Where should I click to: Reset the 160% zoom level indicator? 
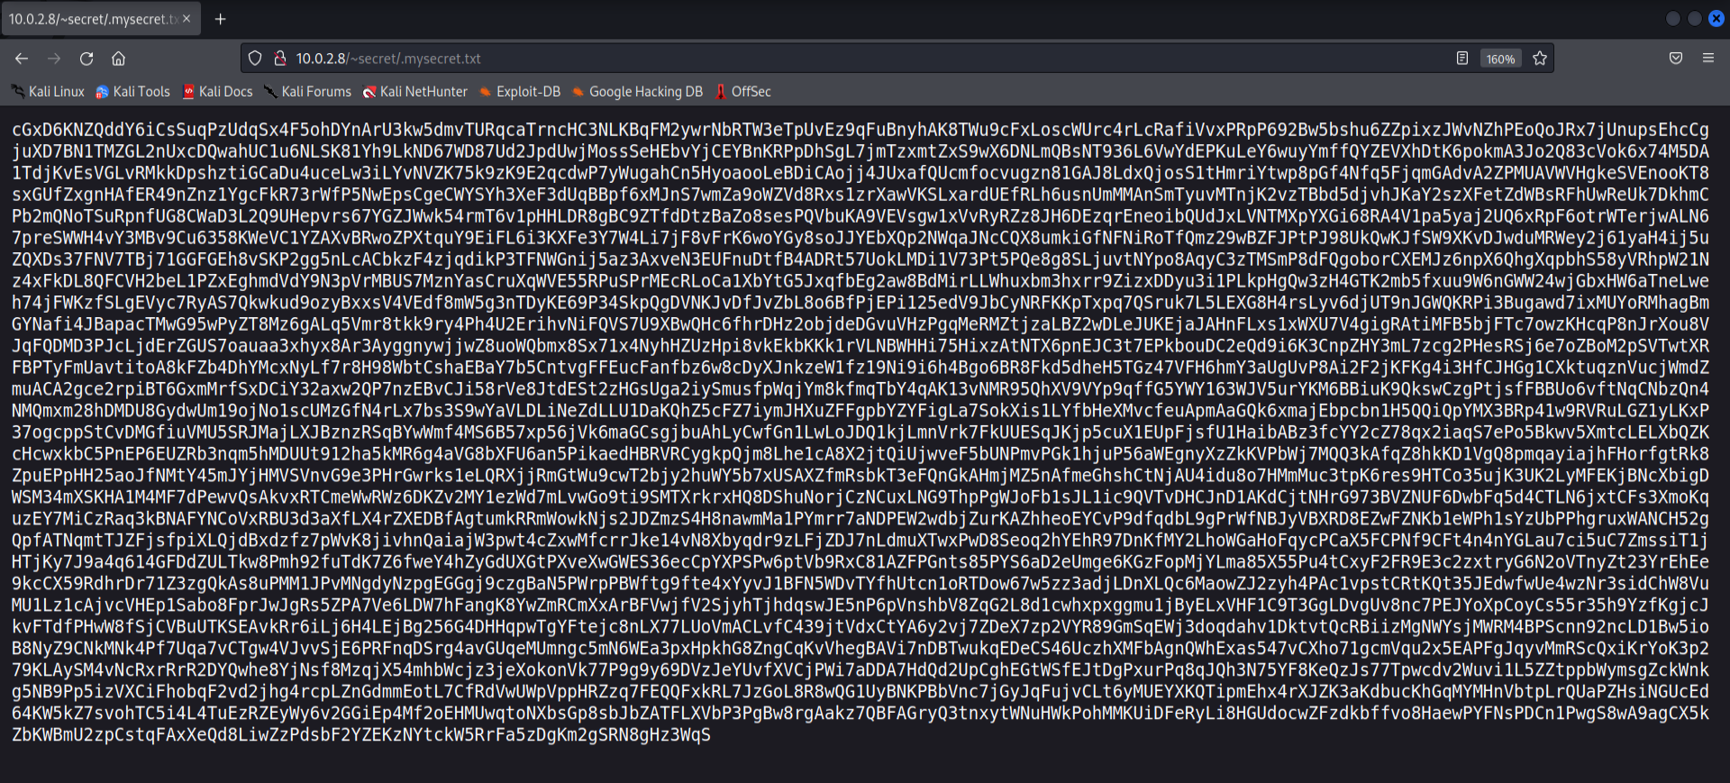coord(1500,59)
